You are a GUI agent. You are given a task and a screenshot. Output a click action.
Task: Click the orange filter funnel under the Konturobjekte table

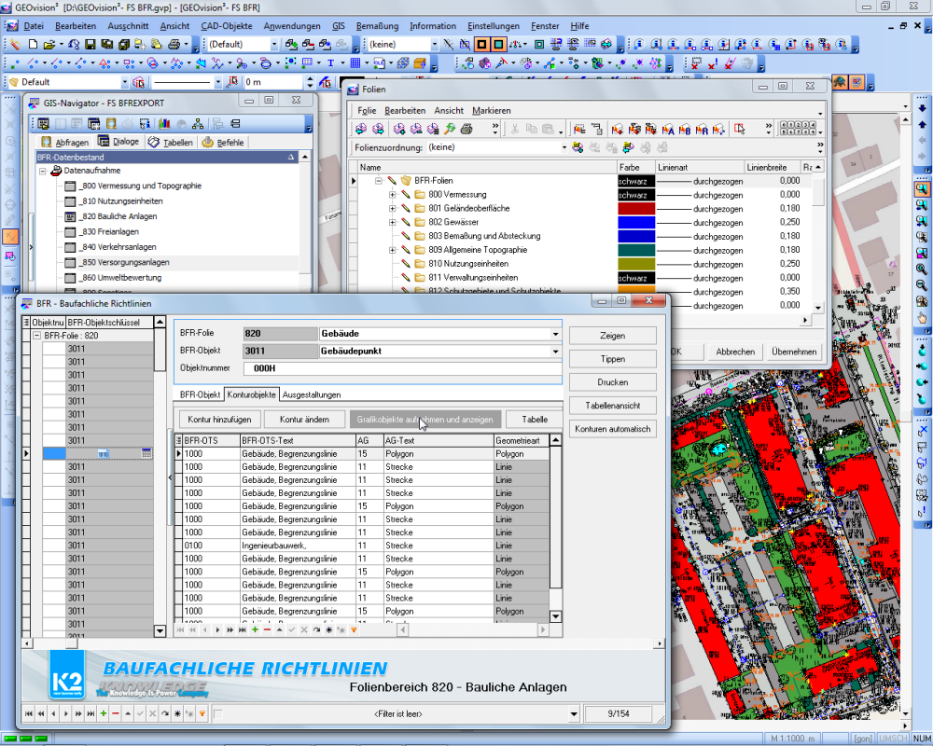354,629
